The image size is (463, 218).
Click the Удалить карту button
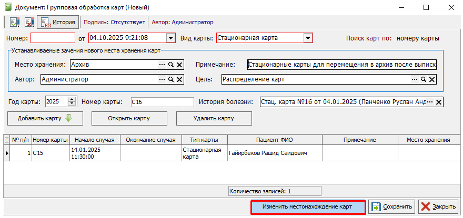click(x=214, y=118)
